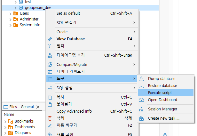197x136 pixels.
Task: Click the red trash delete icon
Action: [x=50, y=118]
